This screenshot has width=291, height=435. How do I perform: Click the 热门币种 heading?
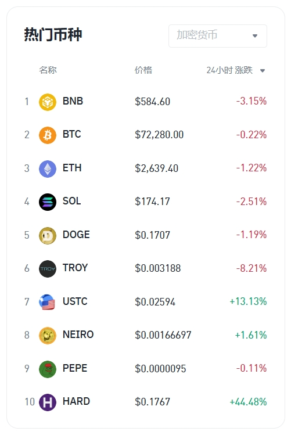click(x=53, y=35)
